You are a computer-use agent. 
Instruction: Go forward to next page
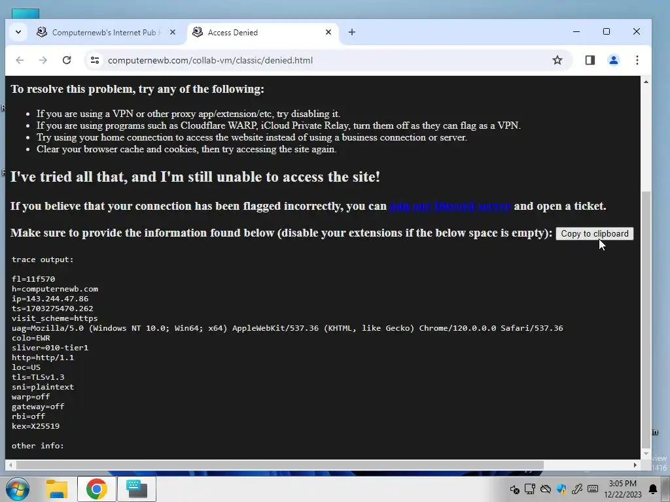43,60
